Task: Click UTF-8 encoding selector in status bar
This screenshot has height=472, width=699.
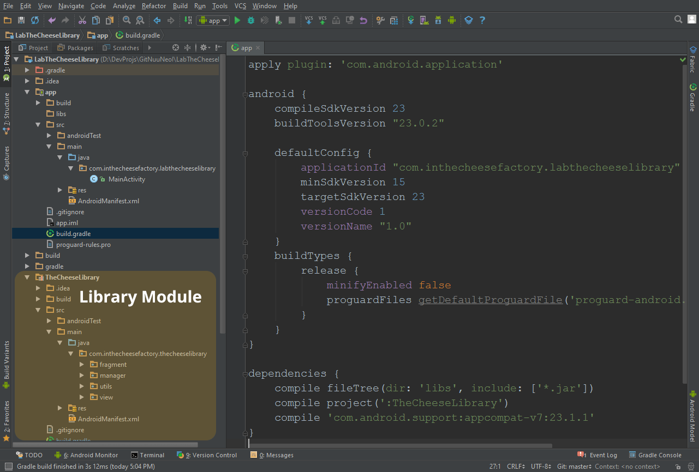Action: coord(542,467)
